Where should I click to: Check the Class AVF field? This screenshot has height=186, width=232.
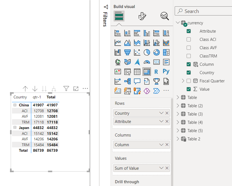pos(189,48)
